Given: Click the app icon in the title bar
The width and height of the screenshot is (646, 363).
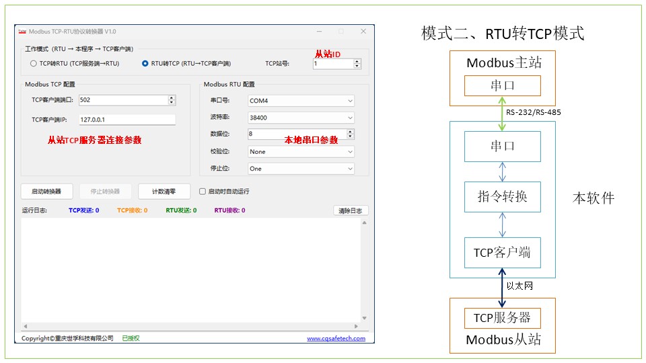Looking at the screenshot, I should [22, 32].
